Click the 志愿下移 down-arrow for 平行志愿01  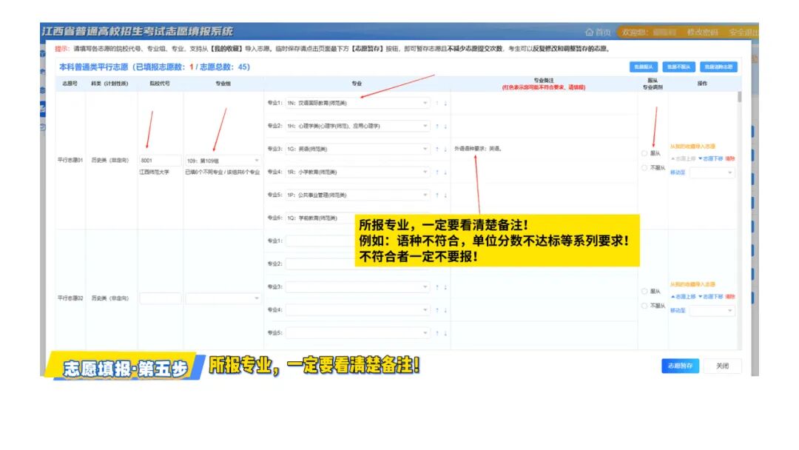(710, 158)
